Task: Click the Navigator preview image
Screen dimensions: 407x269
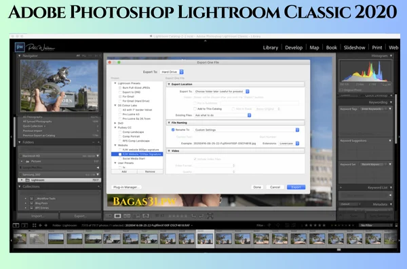Action: (x=59, y=86)
